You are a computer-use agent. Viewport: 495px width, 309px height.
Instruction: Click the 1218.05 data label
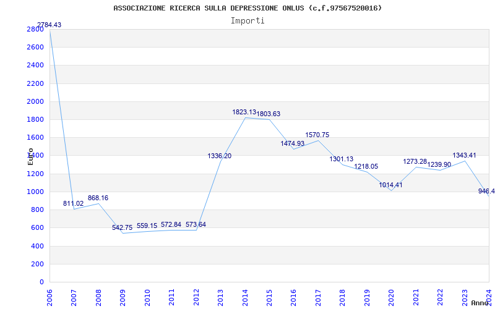366,166
